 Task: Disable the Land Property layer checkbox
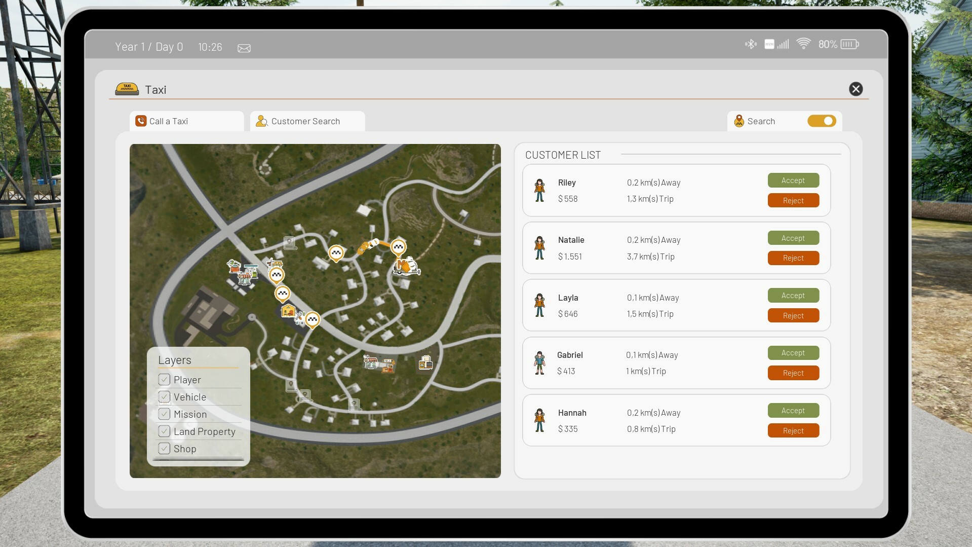[x=164, y=431]
